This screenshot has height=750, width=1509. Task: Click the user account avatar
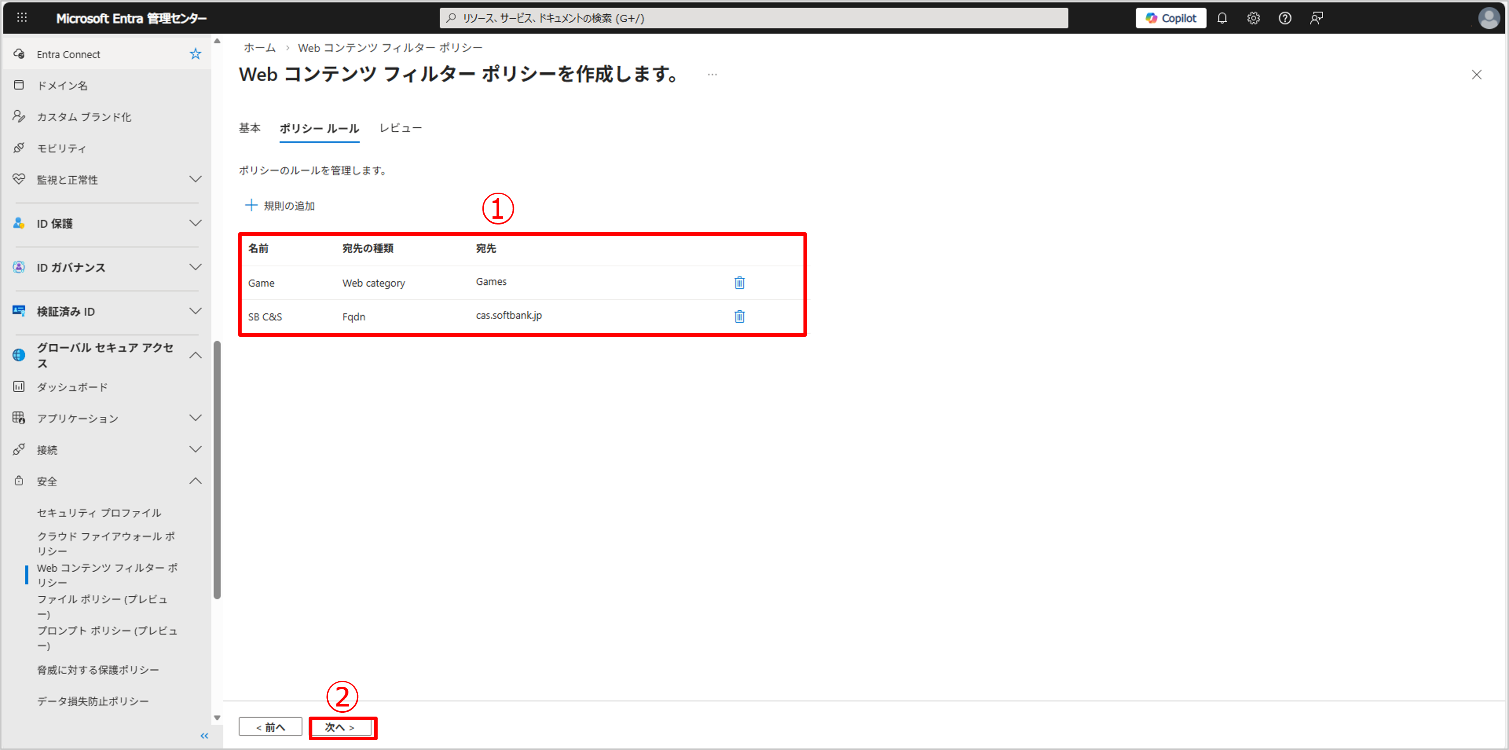click(x=1488, y=18)
